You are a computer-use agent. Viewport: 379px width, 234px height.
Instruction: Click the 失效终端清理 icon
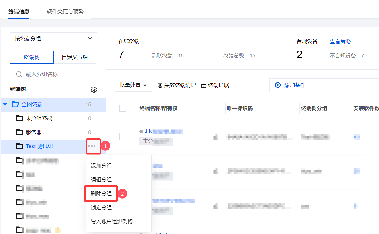coord(160,85)
